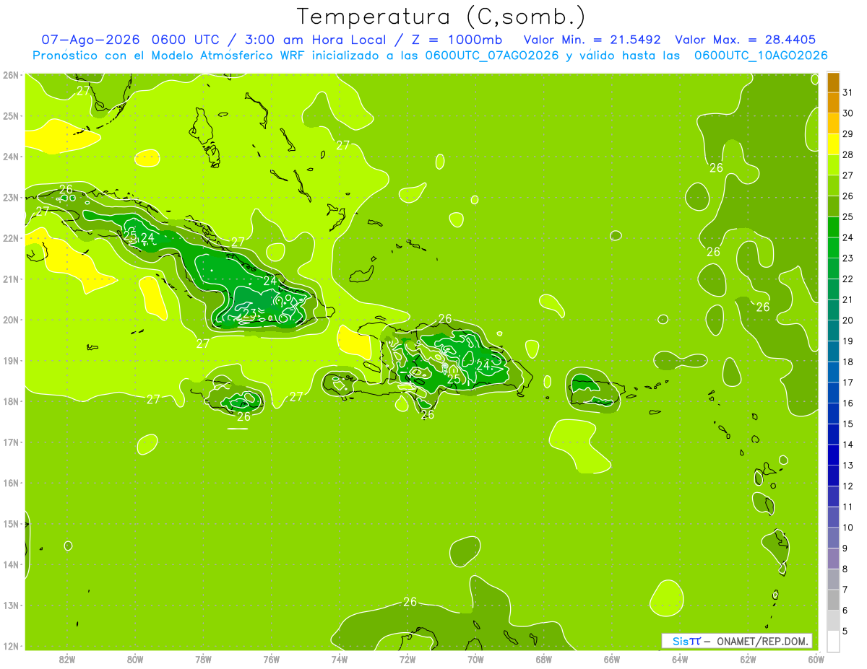Viewport: 867px width, 669px height.
Task: Click the 13N latitude axis label
Action: click(12, 605)
